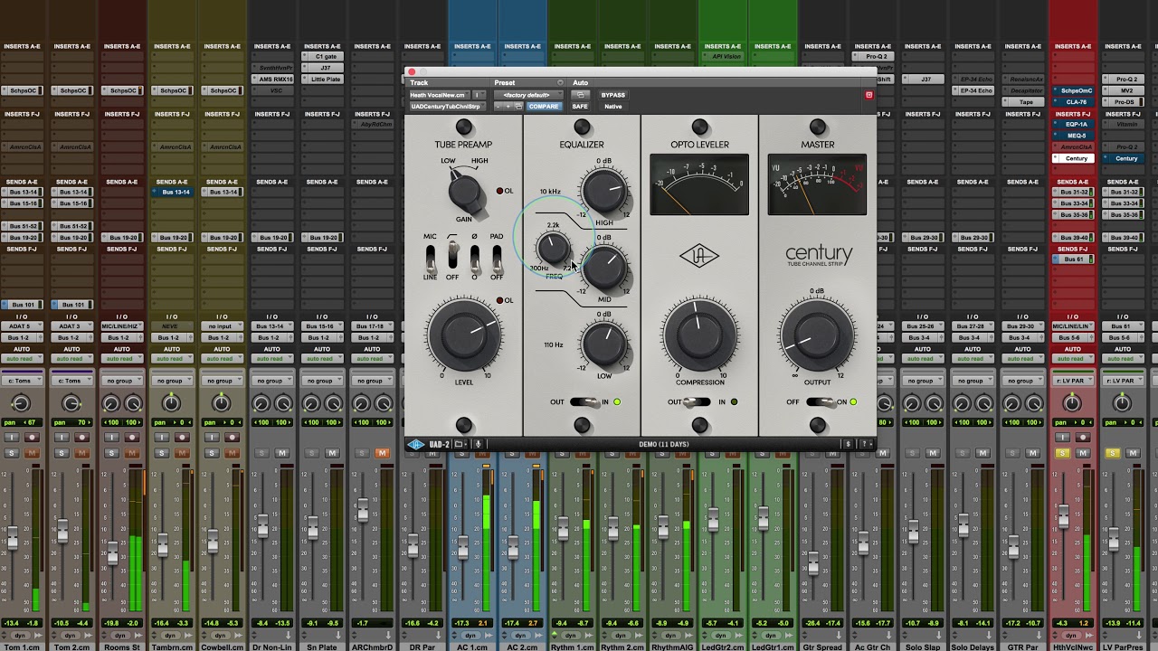1158x651 pixels.
Task: Click the copy settings icon left of COMPARE
Action: pyautogui.click(x=518, y=107)
